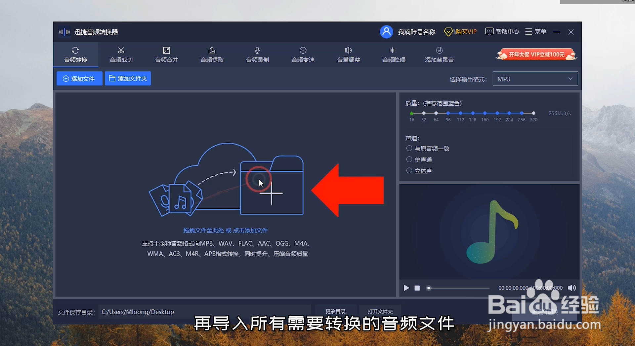Mute the preview volume speaker icon
The width and height of the screenshot is (635, 346).
[x=572, y=288]
